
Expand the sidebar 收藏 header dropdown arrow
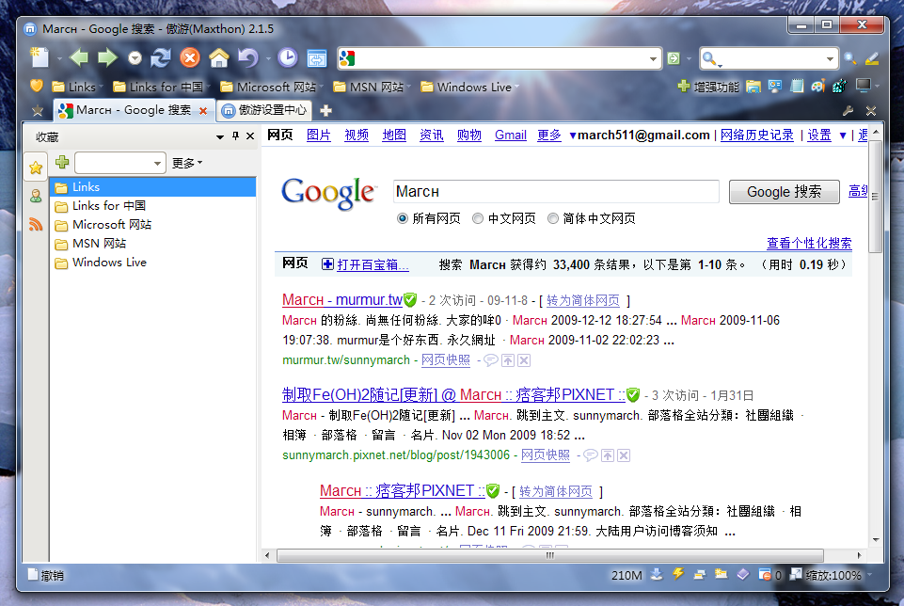pyautogui.click(x=220, y=137)
